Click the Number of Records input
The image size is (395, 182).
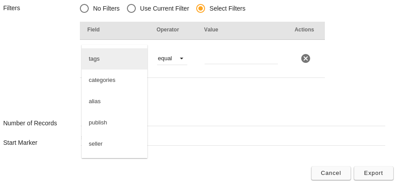(x=266, y=122)
